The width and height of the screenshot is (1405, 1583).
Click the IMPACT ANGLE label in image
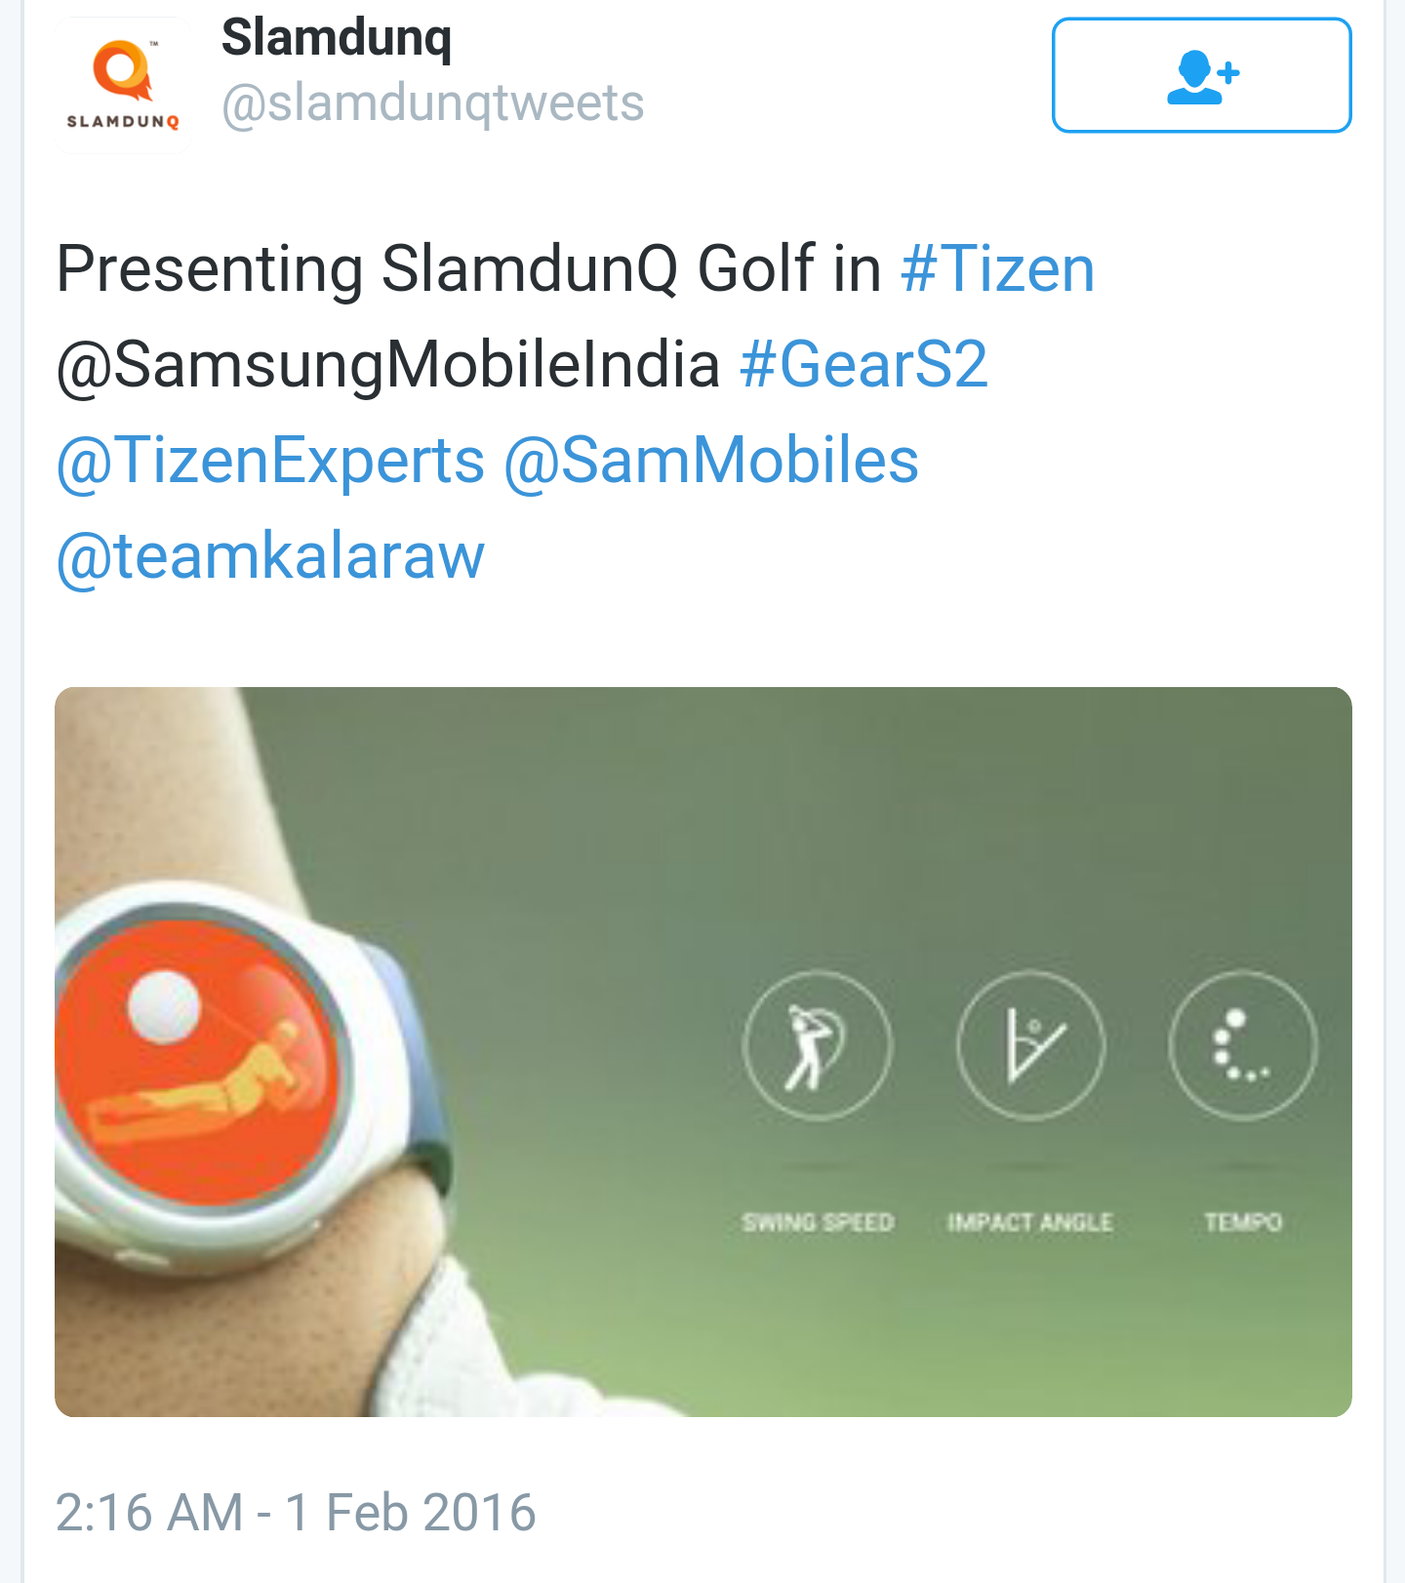click(1030, 1222)
